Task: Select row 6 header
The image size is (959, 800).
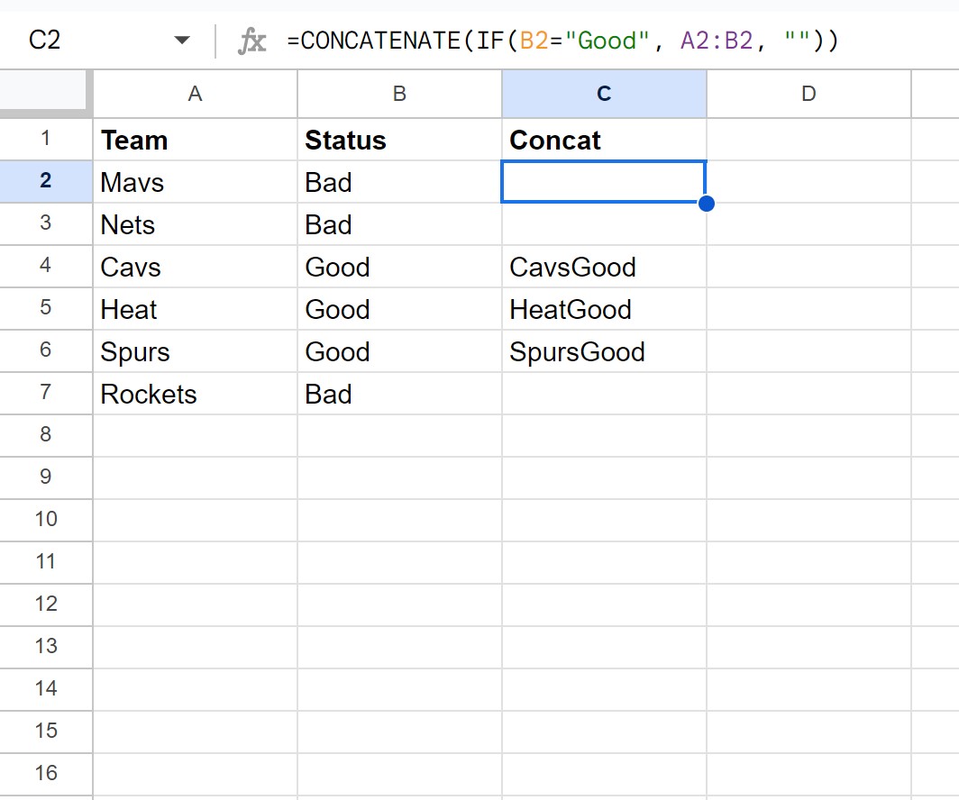Action: coord(46,350)
